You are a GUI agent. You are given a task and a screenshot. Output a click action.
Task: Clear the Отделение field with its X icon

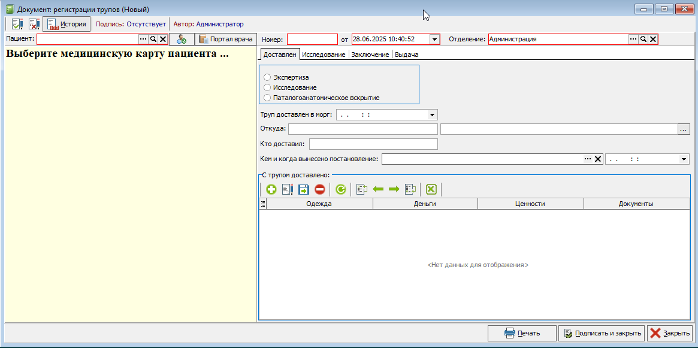pos(652,39)
